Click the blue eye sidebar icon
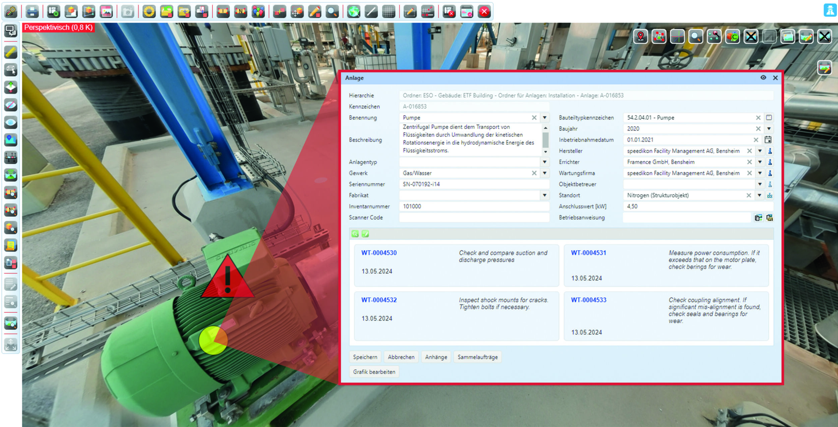The width and height of the screenshot is (838, 427). tap(11, 122)
